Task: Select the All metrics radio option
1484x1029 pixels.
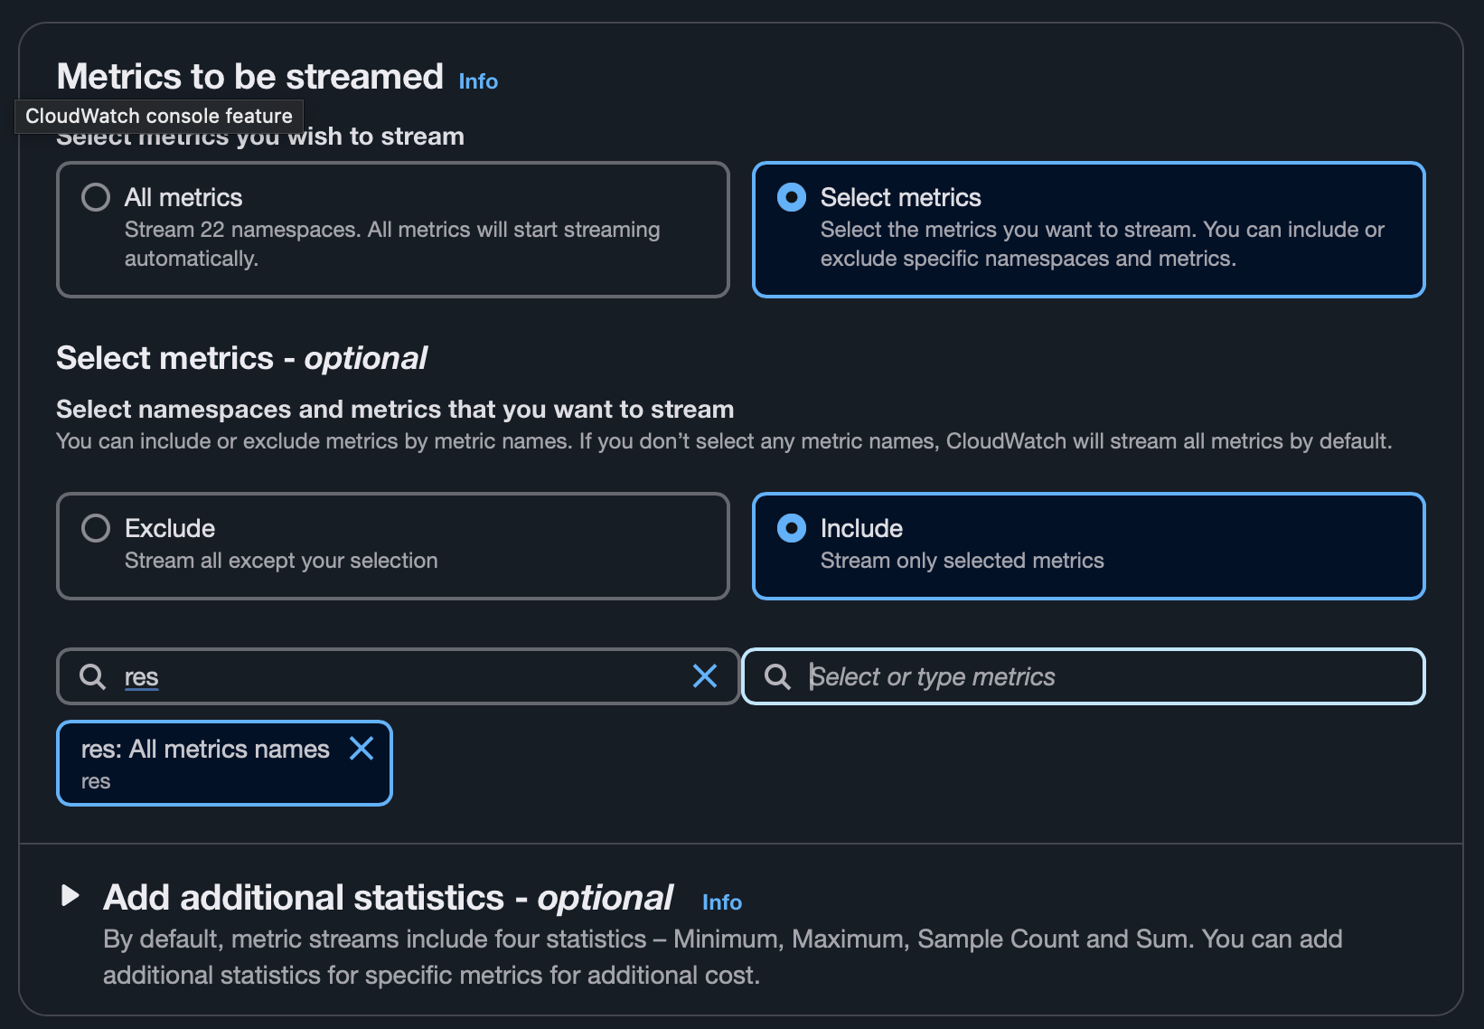Action: coord(96,197)
